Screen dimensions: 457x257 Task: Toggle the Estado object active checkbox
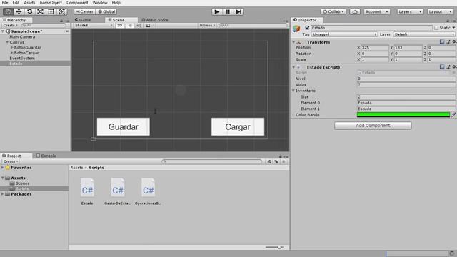tap(307, 28)
